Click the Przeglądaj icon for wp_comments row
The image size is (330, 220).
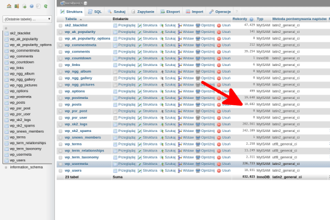pyautogui.click(x=115, y=52)
